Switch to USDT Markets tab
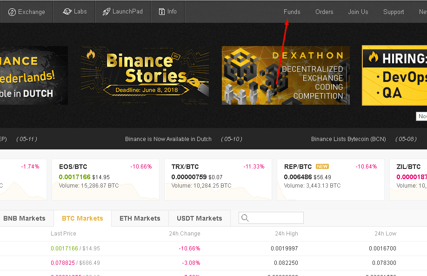 pyautogui.click(x=200, y=218)
